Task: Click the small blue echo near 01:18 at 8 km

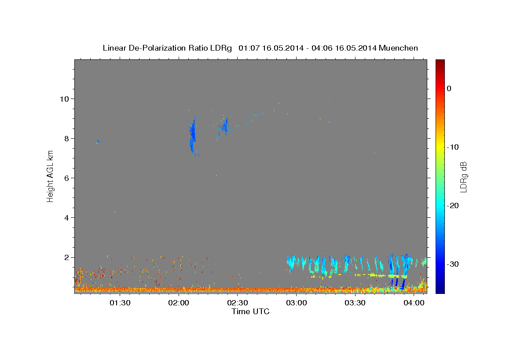Action: click(98, 140)
